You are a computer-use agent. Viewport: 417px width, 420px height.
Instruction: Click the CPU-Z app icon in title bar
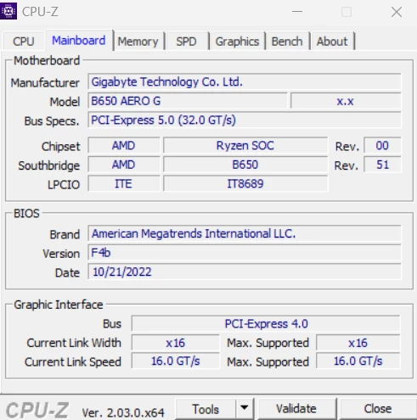pos(8,11)
